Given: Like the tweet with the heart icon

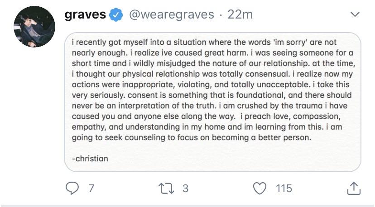Looking at the screenshot, I should [259, 188].
